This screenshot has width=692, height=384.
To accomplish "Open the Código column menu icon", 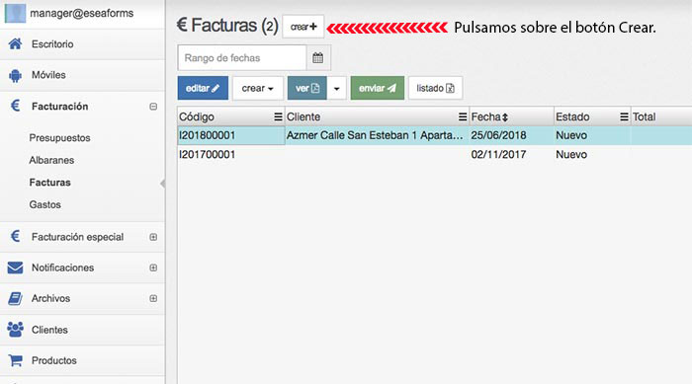I will 278,116.
